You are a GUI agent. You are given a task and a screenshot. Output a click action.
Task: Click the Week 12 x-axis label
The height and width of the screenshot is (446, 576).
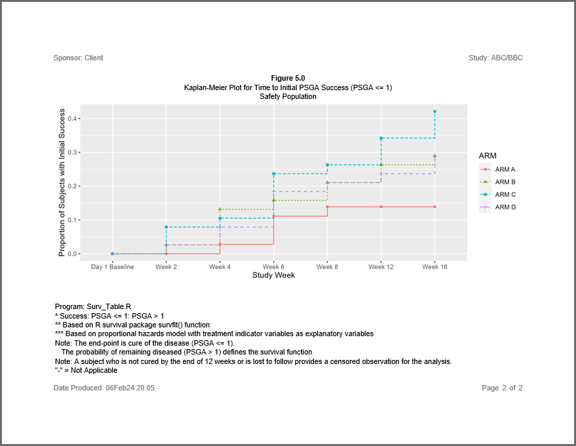pyautogui.click(x=381, y=267)
